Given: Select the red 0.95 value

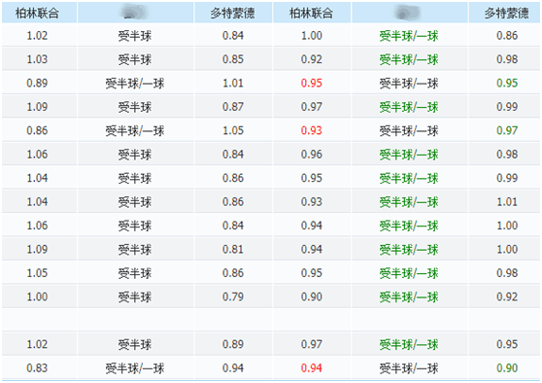Looking at the screenshot, I should (312, 83).
